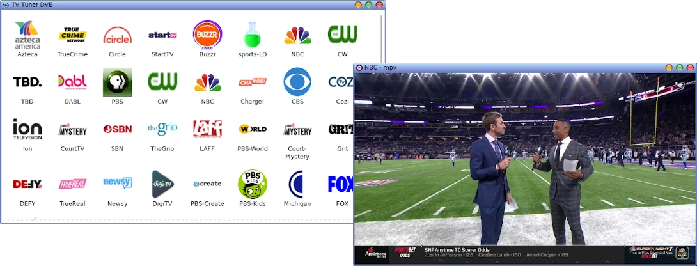Open the PBS channel icon

point(118,82)
